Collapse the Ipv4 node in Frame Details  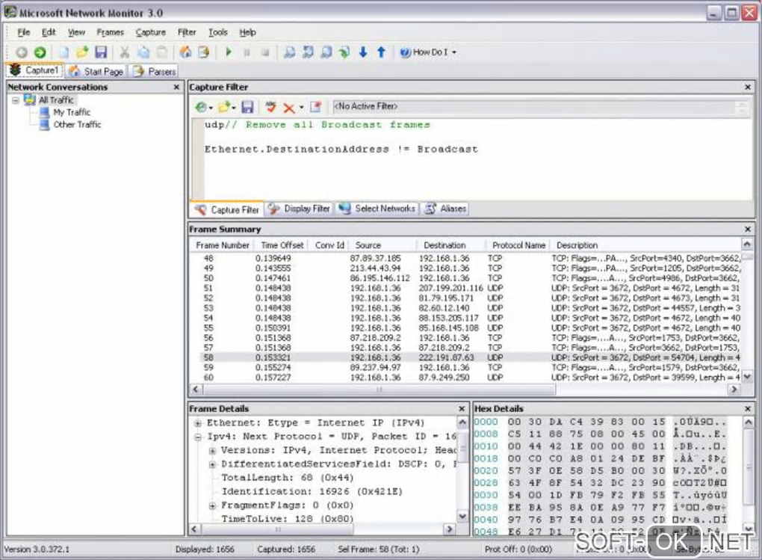[x=198, y=437]
